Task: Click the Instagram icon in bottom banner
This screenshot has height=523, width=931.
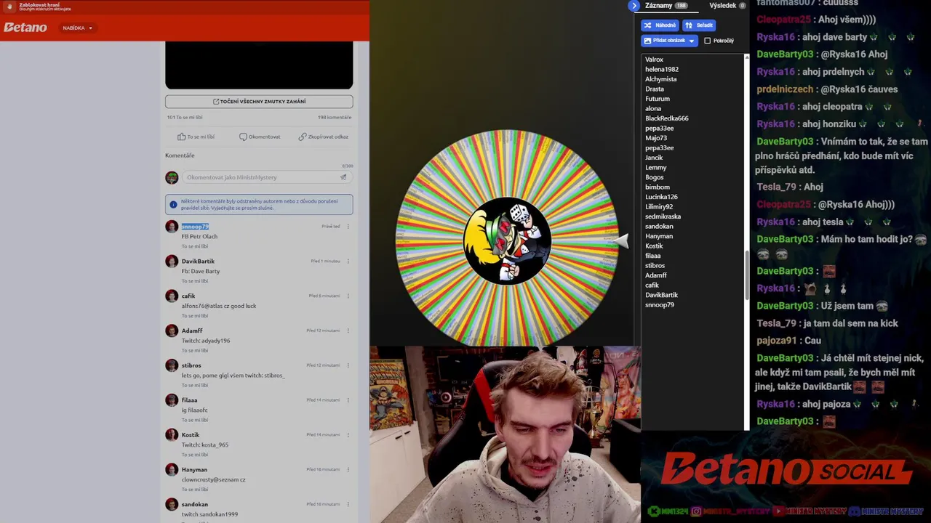Action: 696,511
